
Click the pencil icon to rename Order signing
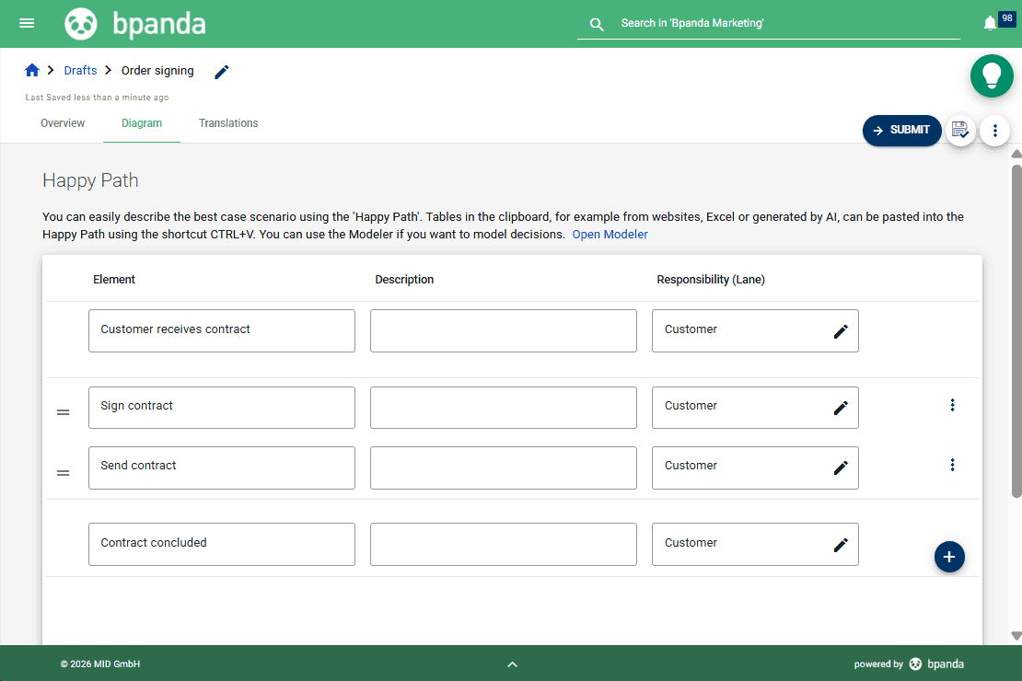[221, 71]
